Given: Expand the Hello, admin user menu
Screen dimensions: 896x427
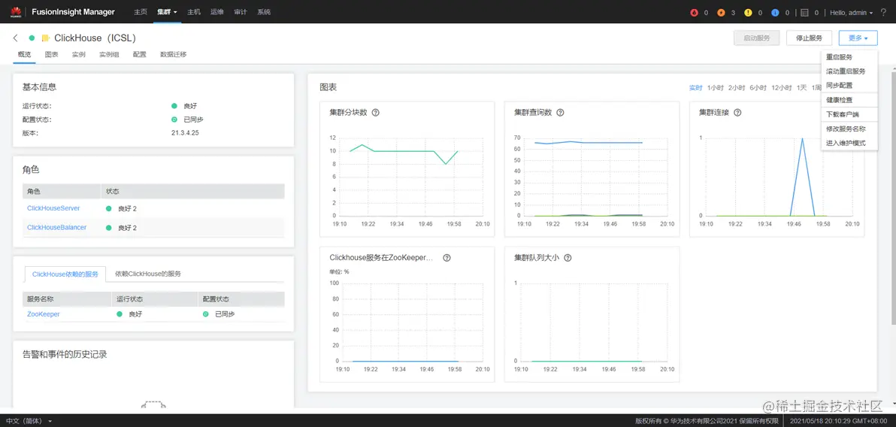Looking at the screenshot, I should (852, 12).
